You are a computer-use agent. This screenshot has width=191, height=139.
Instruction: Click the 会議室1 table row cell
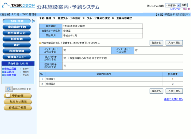[104, 79]
